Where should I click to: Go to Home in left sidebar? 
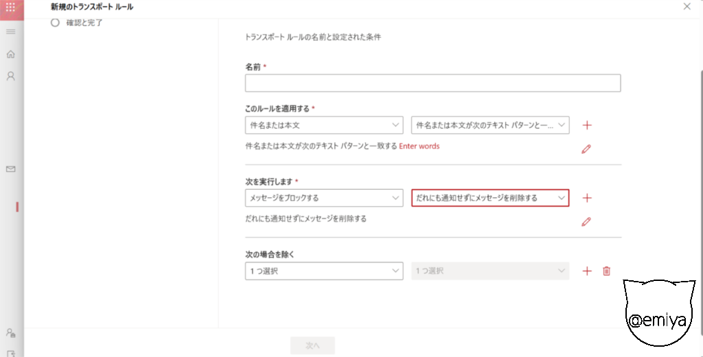pyautogui.click(x=11, y=54)
